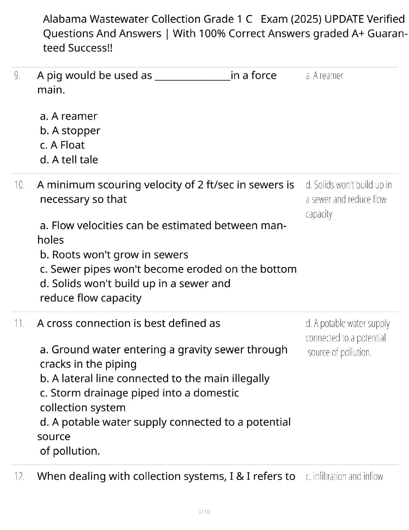Click the blank line in question 9
Screen dimensions: 409x530
pyautogui.click(x=193, y=77)
